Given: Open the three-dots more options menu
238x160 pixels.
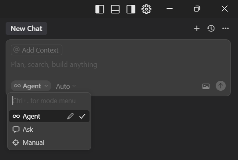Looking at the screenshot, I should click(225, 28).
